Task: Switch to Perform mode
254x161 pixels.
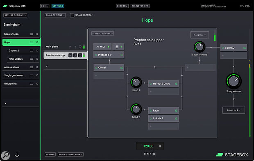Action: (x=122, y=6)
